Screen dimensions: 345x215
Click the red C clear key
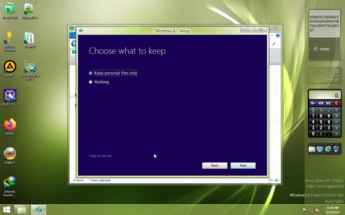click(336, 103)
